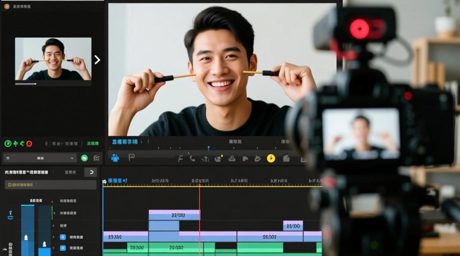The image size is (460, 256).
Task: Click the grey arrow button in the lower-left panel header
Action: [91, 172]
